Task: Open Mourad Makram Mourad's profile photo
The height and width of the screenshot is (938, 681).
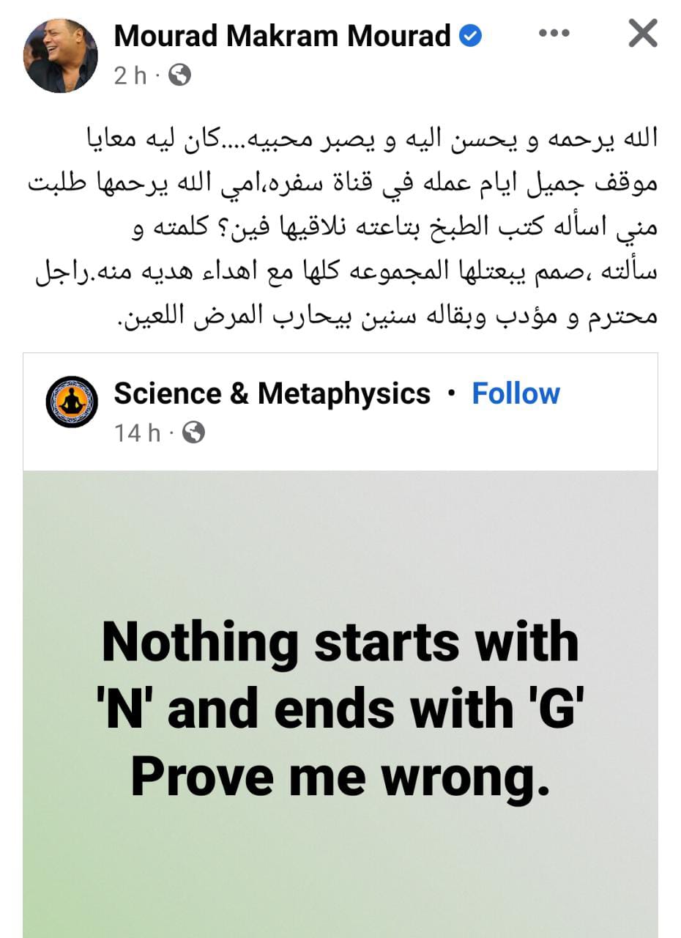Action: click(x=60, y=55)
